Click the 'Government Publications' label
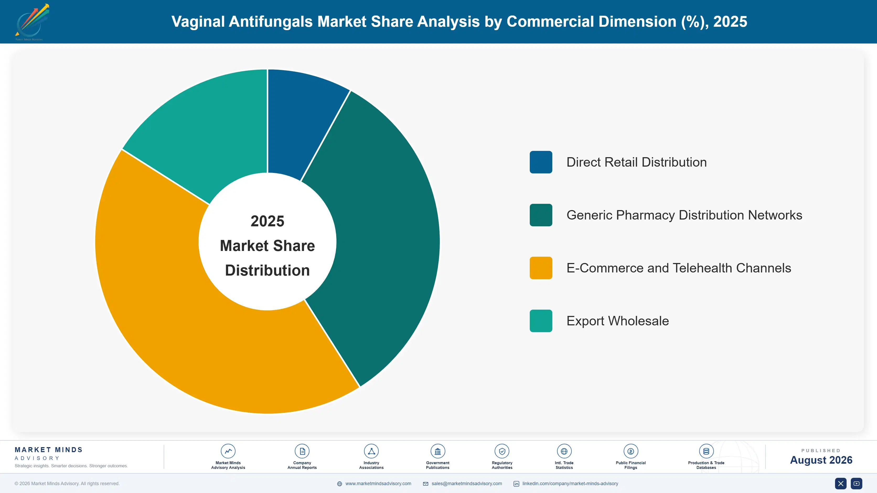877x493 pixels. point(437,465)
